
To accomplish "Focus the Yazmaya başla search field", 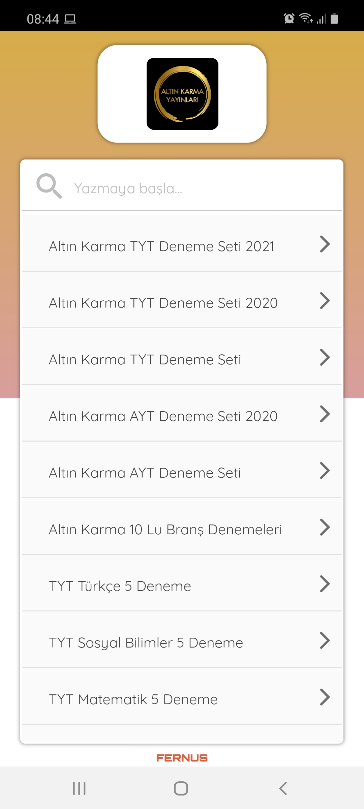I will click(182, 186).
